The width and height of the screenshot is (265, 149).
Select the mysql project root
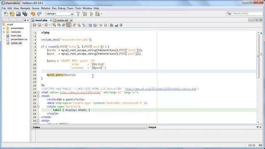point(10,24)
